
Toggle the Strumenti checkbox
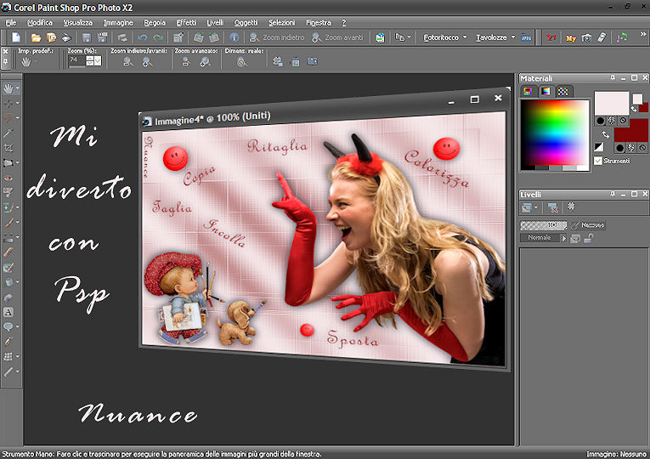pyautogui.click(x=599, y=160)
